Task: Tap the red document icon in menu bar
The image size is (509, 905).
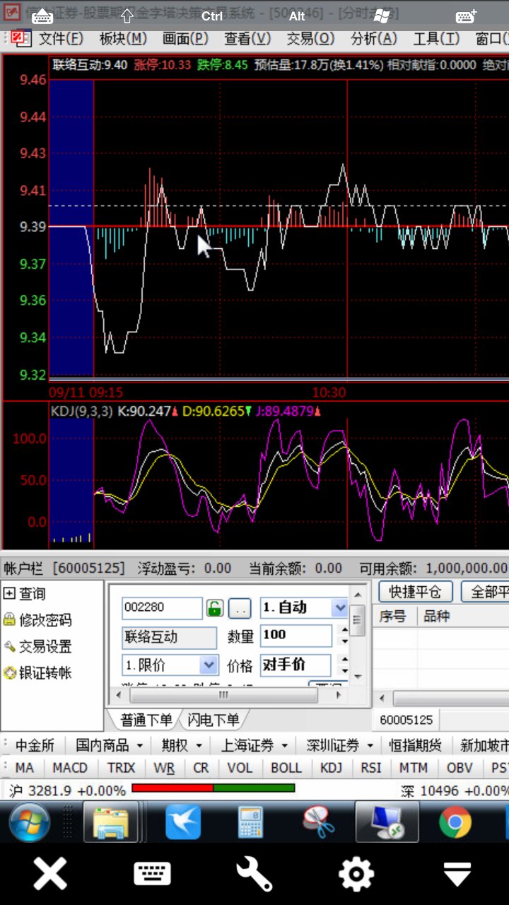Action: click(x=21, y=37)
